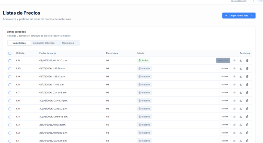Delete price list L13

coord(247,125)
